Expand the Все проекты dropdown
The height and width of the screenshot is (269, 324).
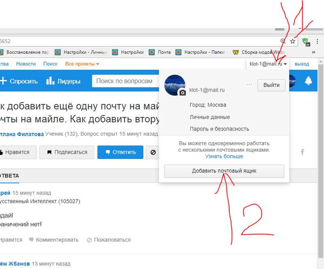[x=82, y=64]
